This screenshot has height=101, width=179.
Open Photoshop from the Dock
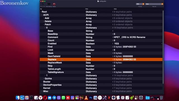91,98
